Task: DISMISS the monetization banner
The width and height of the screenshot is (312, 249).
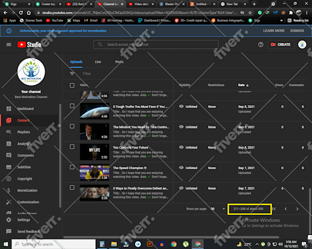Action: pyautogui.click(x=297, y=31)
